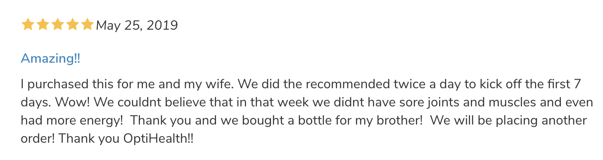Screen dimensions: 603x160
Task: Click the first gold star in rating
Action: (28, 25)
